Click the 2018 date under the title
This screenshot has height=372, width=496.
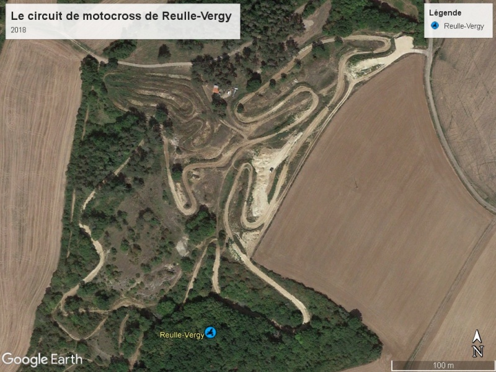(19, 30)
